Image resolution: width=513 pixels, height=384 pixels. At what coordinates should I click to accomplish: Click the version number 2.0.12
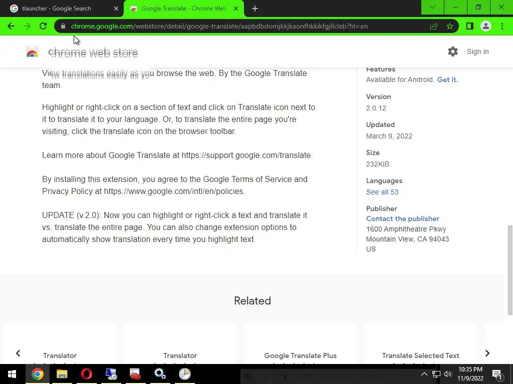pos(376,108)
